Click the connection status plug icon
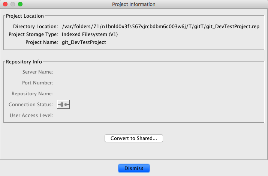The width and height of the screenshot is (268, 176). coord(63,104)
